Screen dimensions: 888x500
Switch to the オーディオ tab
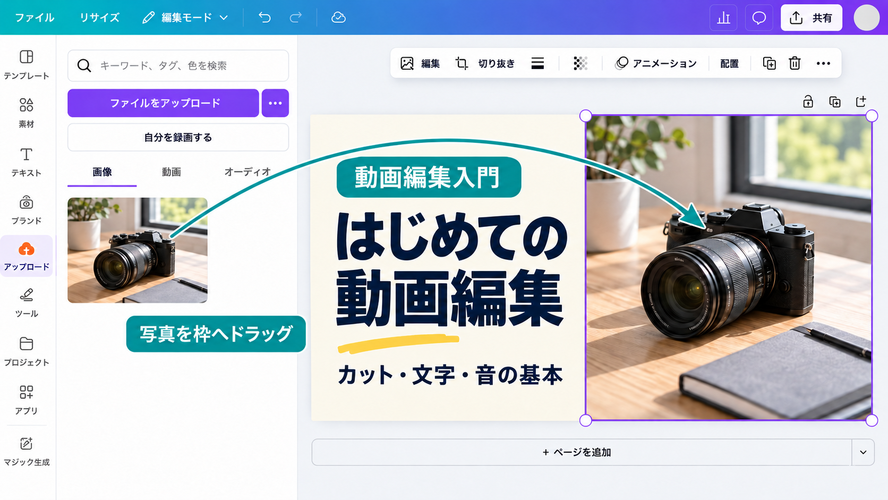pos(247,172)
